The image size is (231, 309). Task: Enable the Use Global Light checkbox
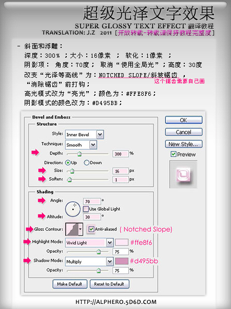86,209
